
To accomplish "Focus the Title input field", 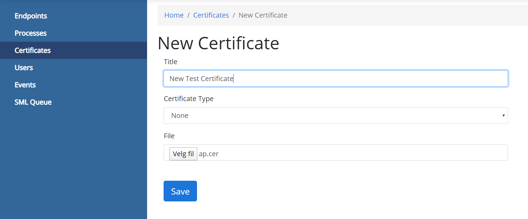I will coord(336,79).
